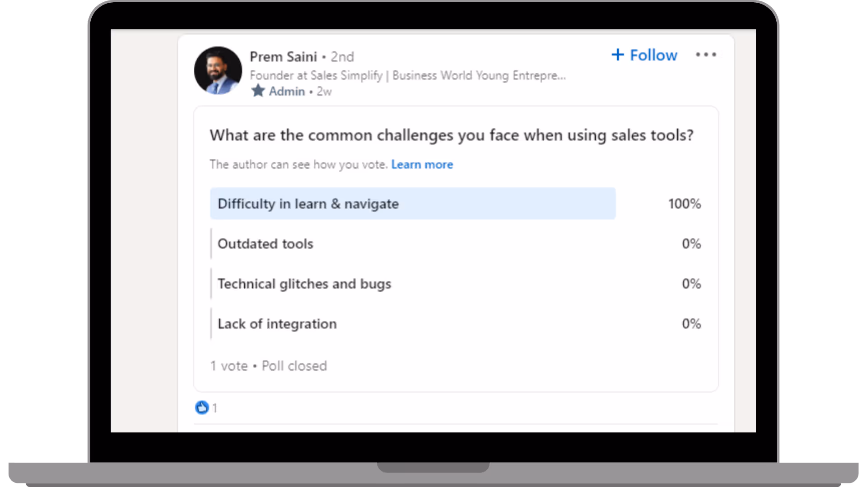Open Prem Saini's profile name link

(x=283, y=57)
